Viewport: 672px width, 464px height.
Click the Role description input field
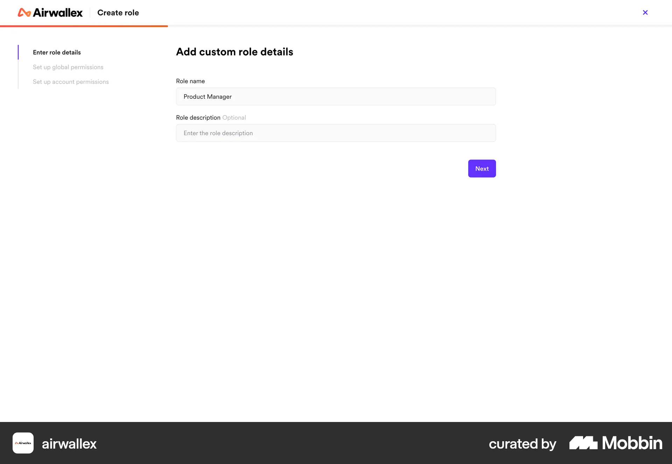pos(335,133)
